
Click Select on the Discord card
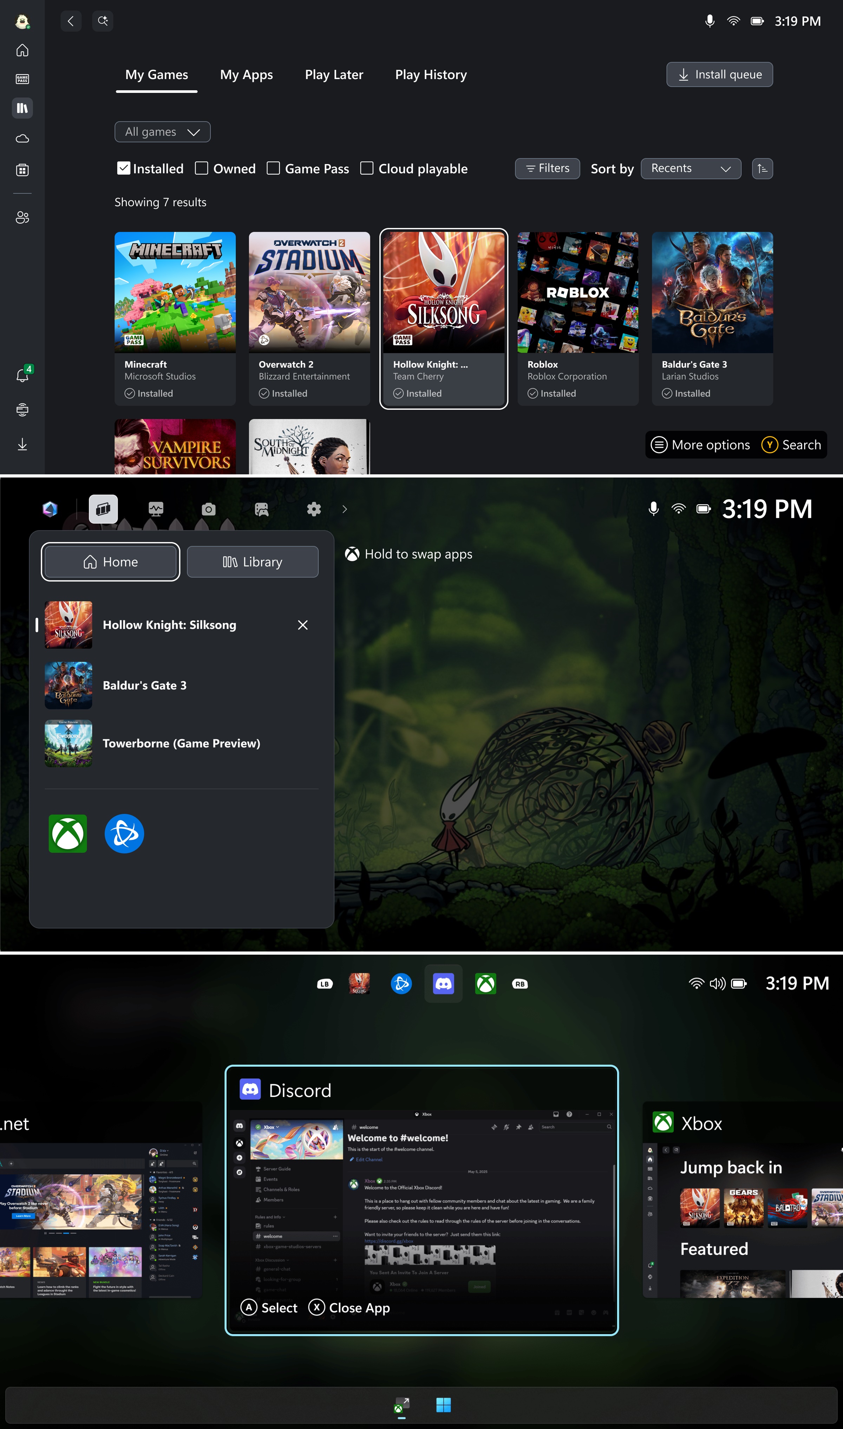pos(269,1307)
